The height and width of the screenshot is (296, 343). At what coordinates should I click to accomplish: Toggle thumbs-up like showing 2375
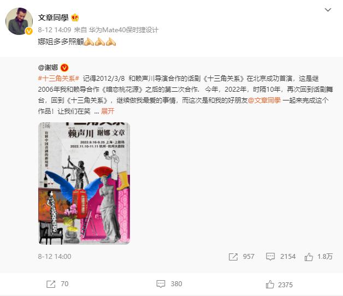(x=270, y=285)
